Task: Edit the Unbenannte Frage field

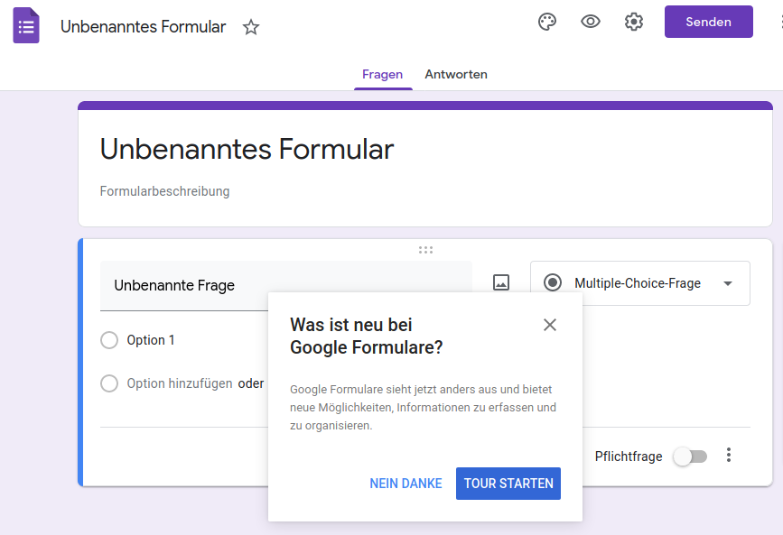Action: [x=285, y=285]
